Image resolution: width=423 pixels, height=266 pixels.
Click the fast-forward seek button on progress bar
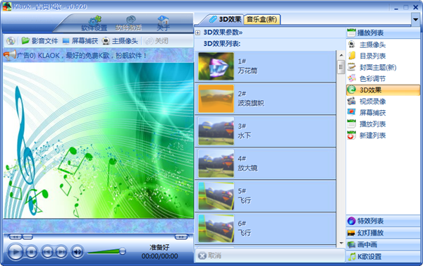click(181, 237)
